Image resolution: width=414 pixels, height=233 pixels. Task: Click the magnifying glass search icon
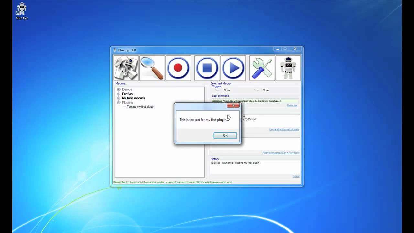[152, 68]
